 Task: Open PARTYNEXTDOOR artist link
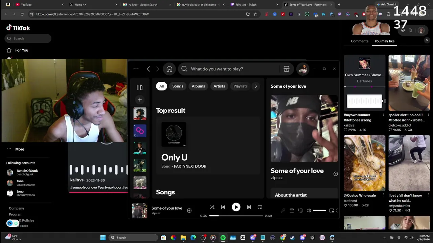(x=190, y=166)
